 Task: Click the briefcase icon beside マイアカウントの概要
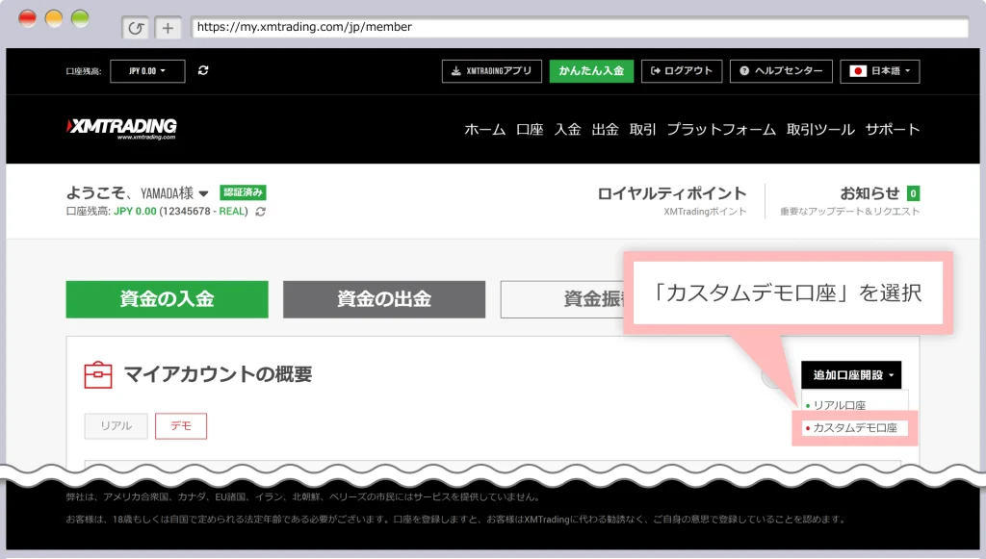coord(98,375)
